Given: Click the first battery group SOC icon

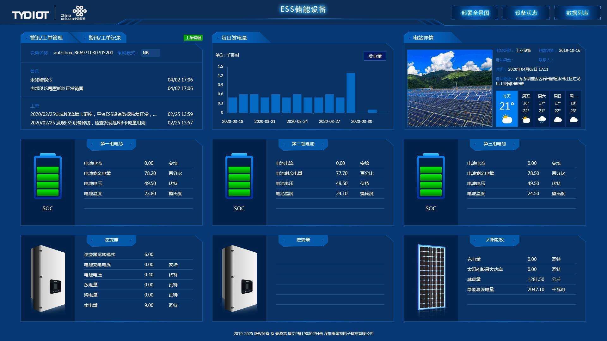Looking at the screenshot, I should (48, 176).
